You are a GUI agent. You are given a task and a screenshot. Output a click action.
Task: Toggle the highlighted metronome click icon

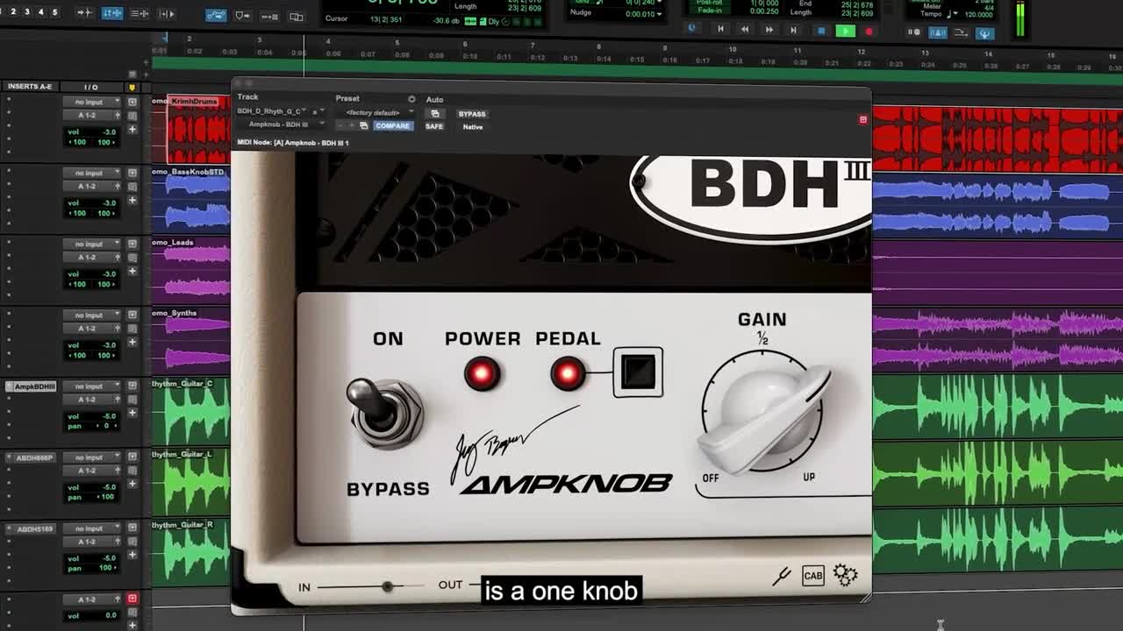point(938,33)
